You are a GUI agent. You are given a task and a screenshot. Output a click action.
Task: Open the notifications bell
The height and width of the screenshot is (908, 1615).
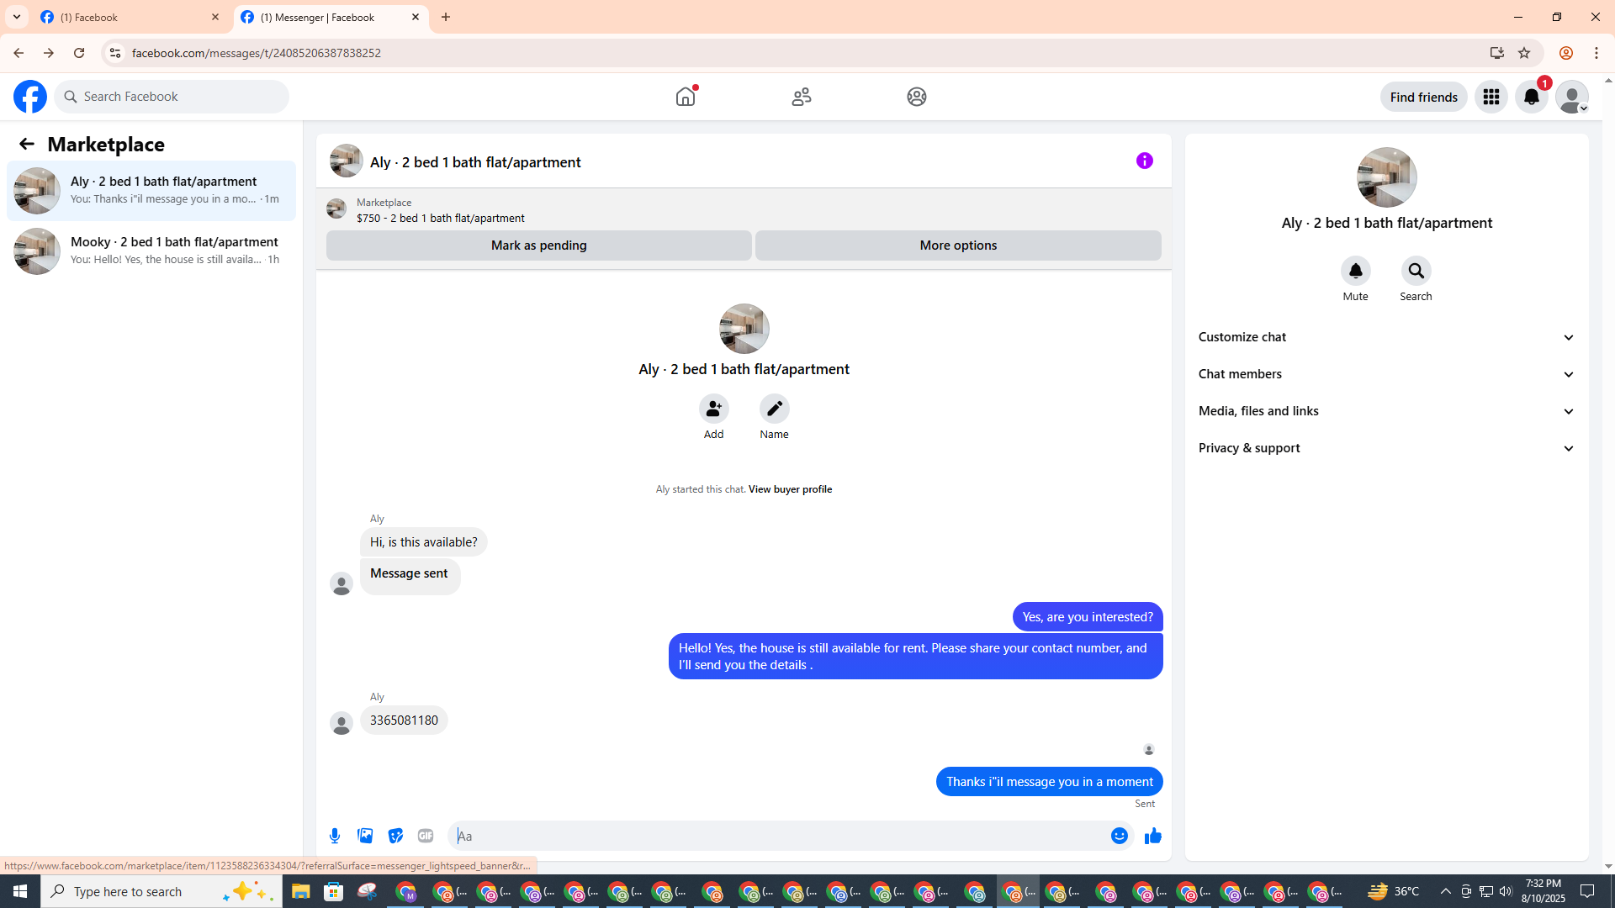pyautogui.click(x=1531, y=97)
